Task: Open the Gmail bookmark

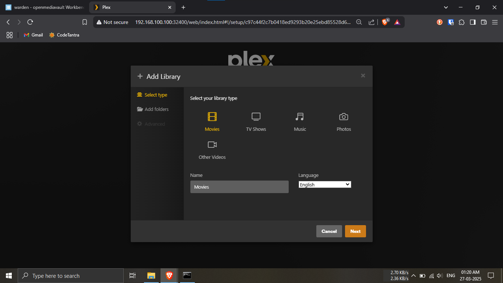Action: click(x=33, y=35)
